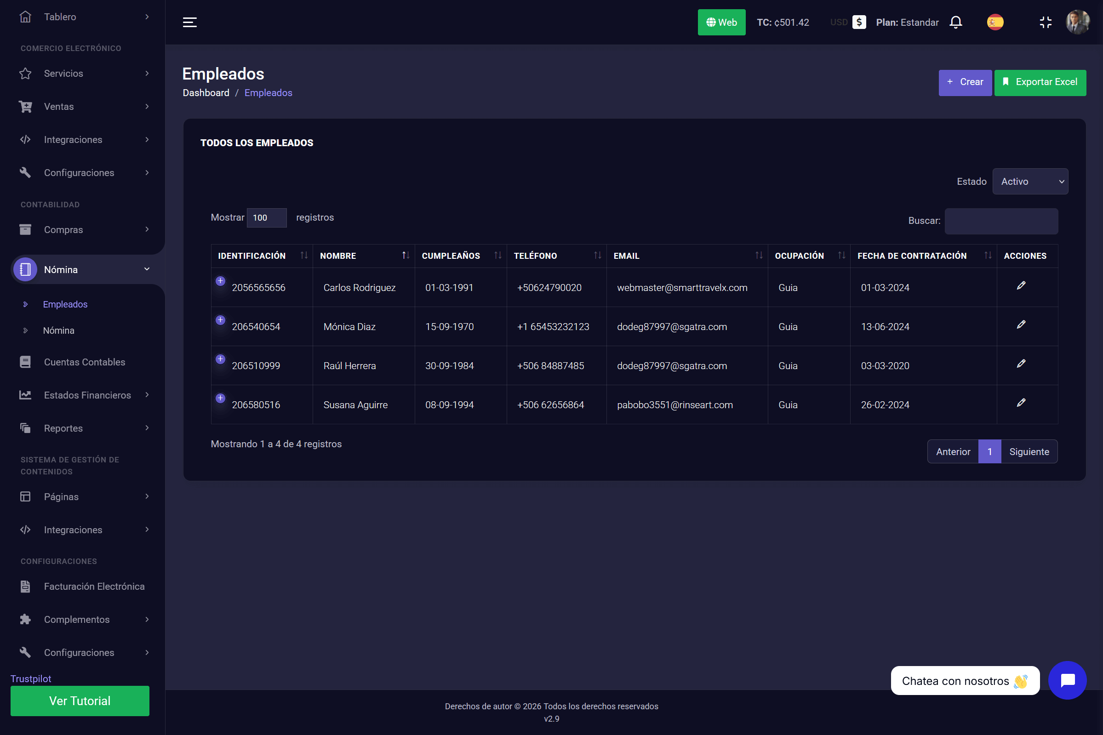
Task: Click the hamburger menu icon
Action: coord(189,22)
